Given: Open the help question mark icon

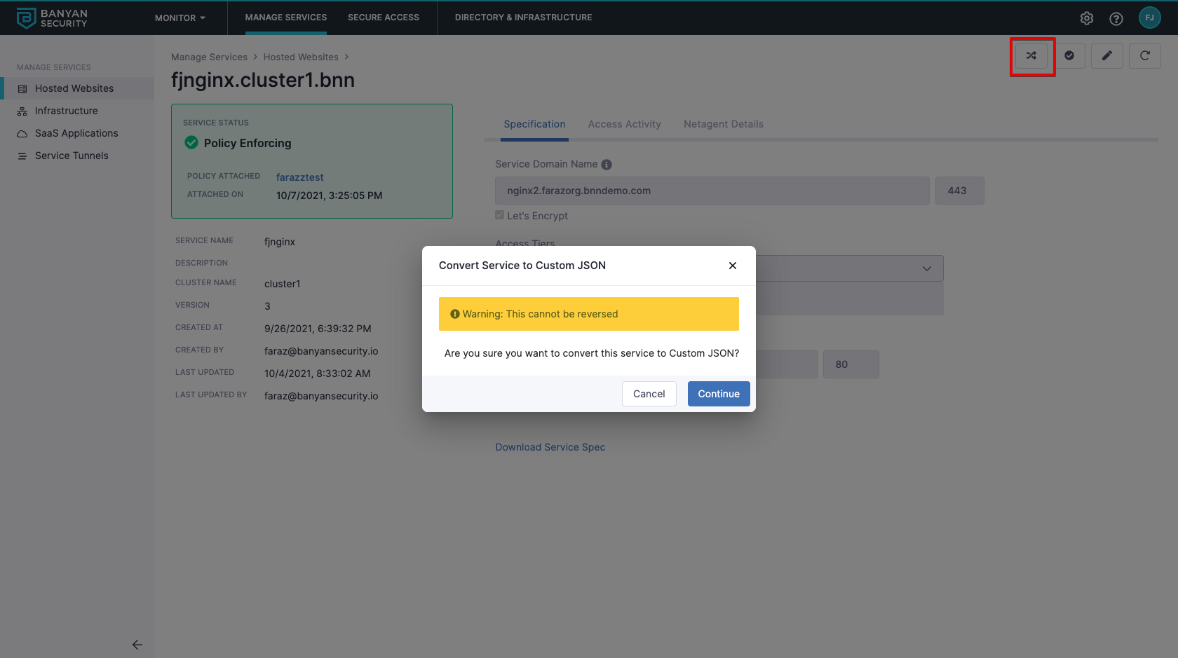Looking at the screenshot, I should 1116,19.
